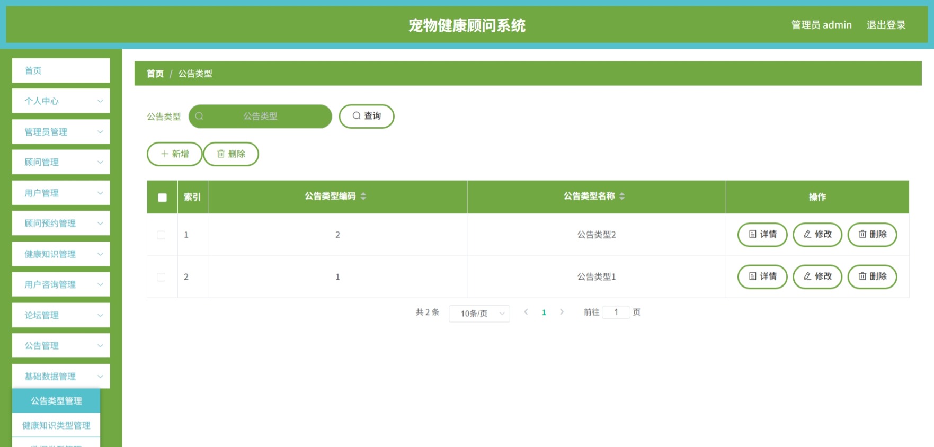Select 公告类型管理 submenu item
Viewport: 934px width, 447px height.
pos(56,401)
